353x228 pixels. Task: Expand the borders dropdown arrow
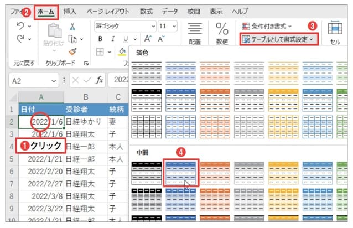tap(109, 52)
